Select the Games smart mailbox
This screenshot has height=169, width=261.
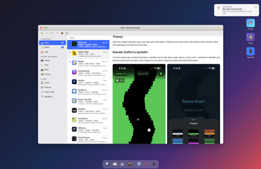click(47, 61)
